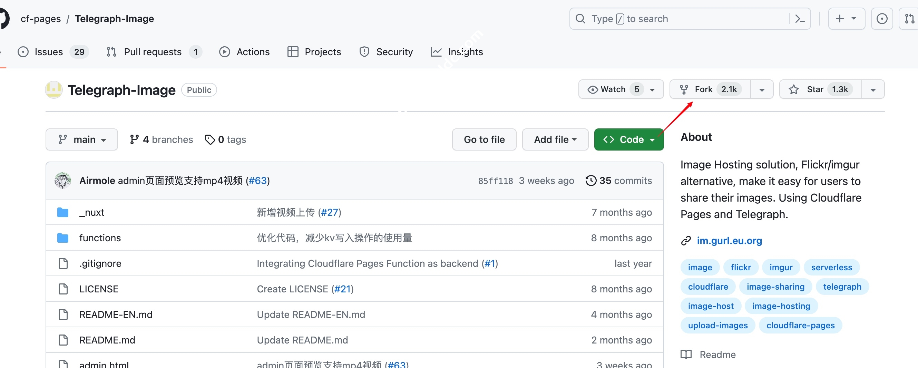Click the commit history clock icon
Image resolution: width=918 pixels, height=368 pixels.
[x=590, y=181]
